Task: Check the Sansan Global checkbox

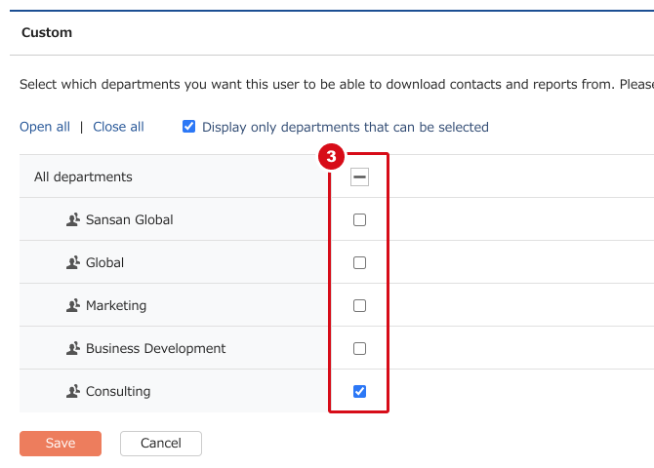Action: point(359,219)
